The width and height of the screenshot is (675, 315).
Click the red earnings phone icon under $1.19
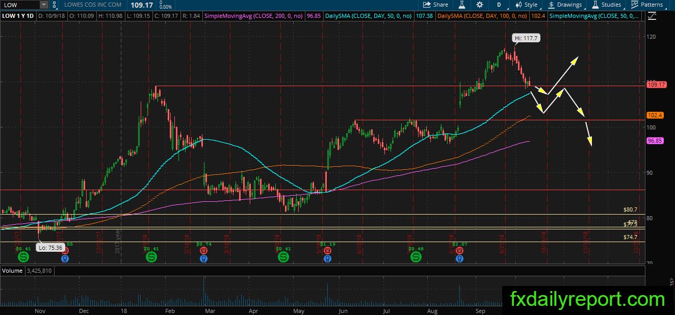tap(326, 250)
